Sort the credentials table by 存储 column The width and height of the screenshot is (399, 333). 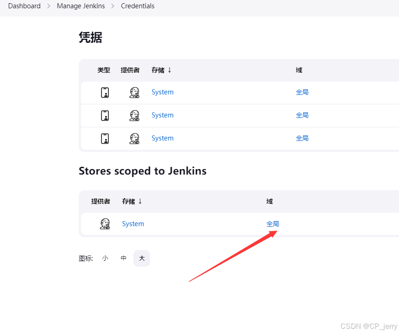pyautogui.click(x=162, y=70)
